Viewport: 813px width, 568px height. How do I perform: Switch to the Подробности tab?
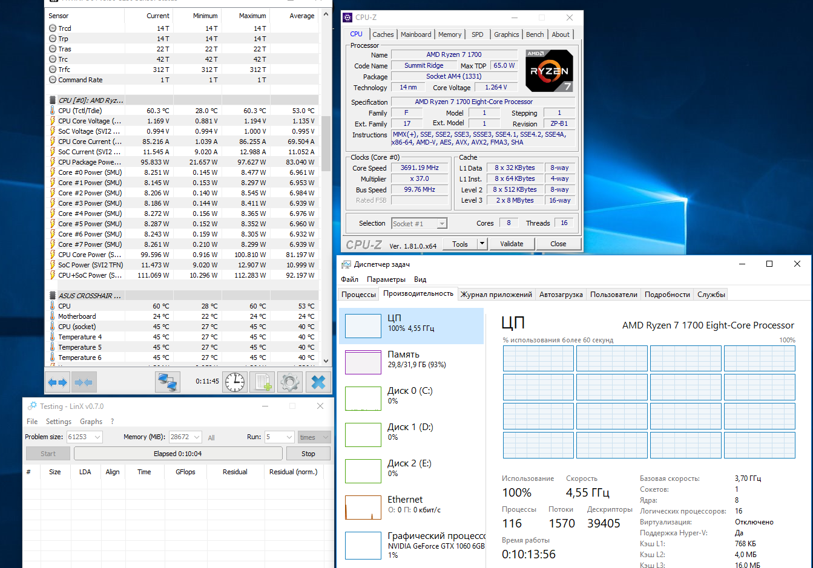[x=667, y=295]
